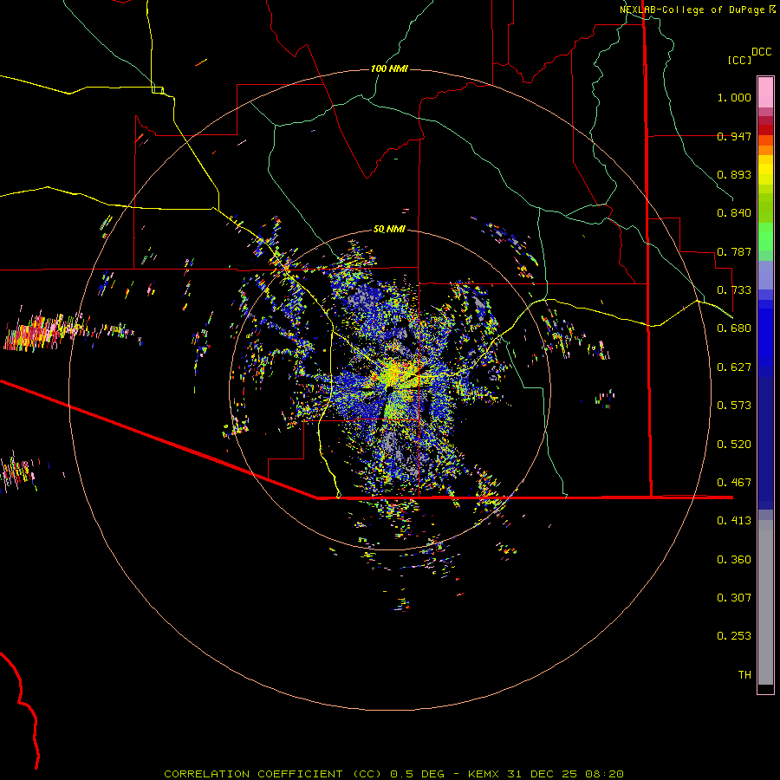Image resolution: width=780 pixels, height=780 pixels.
Task: Click the 0.627 legend value
Action: click(x=734, y=367)
